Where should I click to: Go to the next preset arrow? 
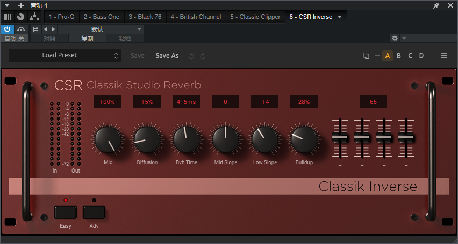click(53, 29)
